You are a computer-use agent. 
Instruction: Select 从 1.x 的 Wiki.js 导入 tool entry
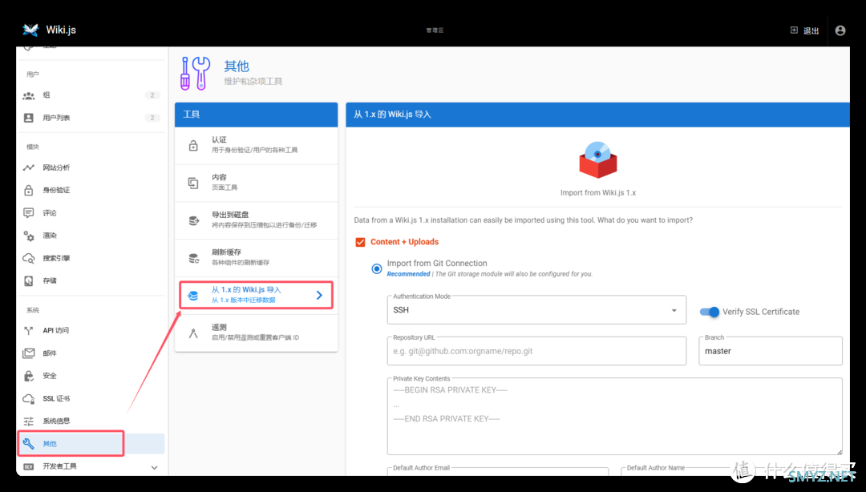257,295
